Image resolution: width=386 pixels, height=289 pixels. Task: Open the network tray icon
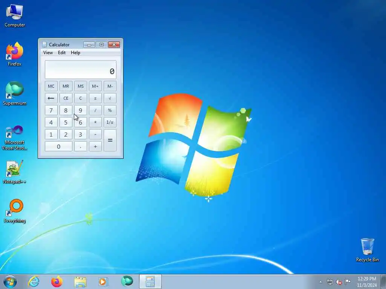point(329,282)
